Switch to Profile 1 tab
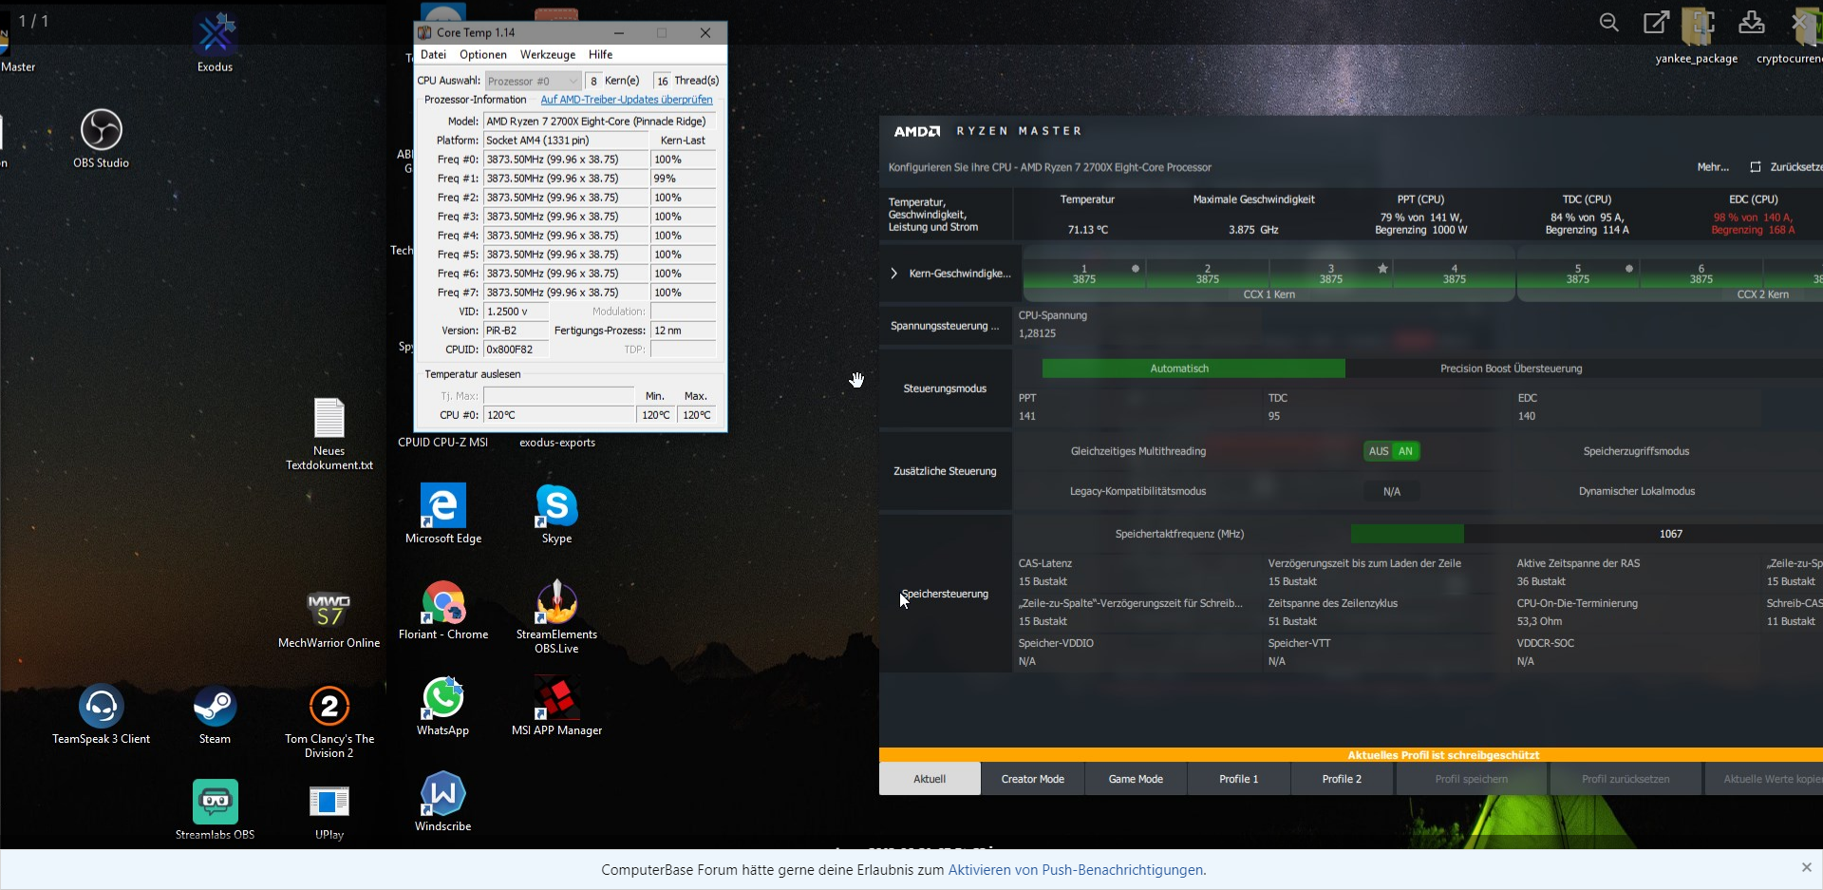This screenshot has width=1823, height=890. [x=1239, y=779]
